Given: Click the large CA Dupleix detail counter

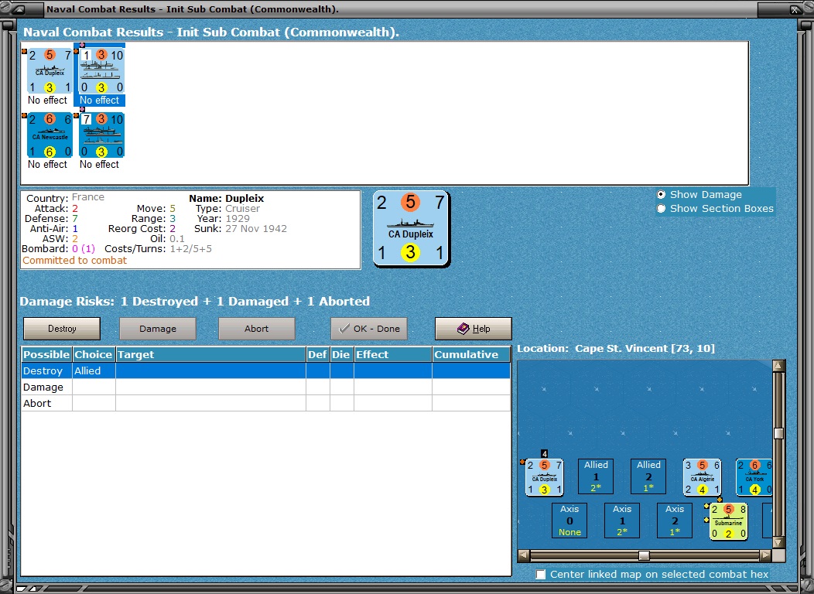Looking at the screenshot, I should click(411, 229).
